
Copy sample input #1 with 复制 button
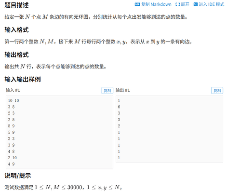(x=107, y=91)
